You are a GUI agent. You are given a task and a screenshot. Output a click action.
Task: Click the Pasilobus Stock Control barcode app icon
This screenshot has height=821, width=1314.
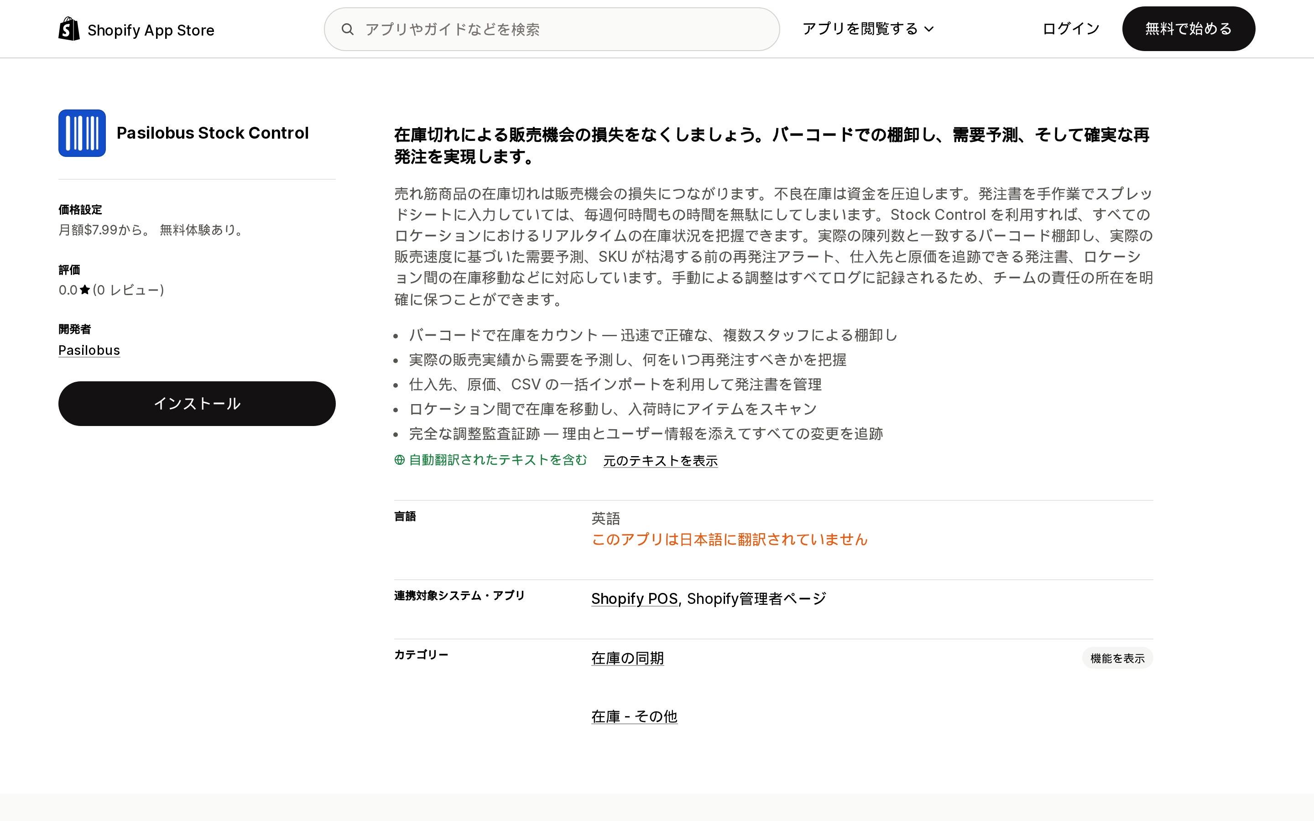(82, 133)
